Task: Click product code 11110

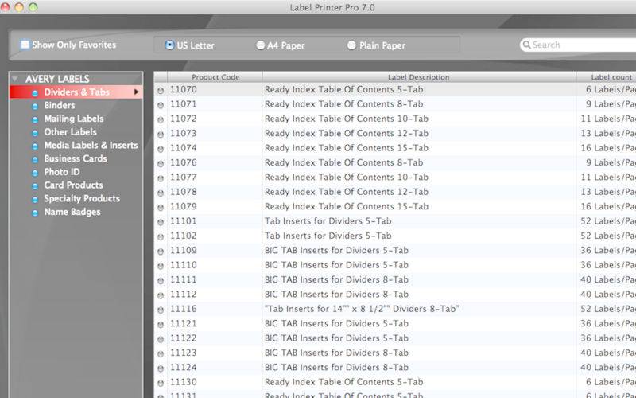Action: pos(184,265)
